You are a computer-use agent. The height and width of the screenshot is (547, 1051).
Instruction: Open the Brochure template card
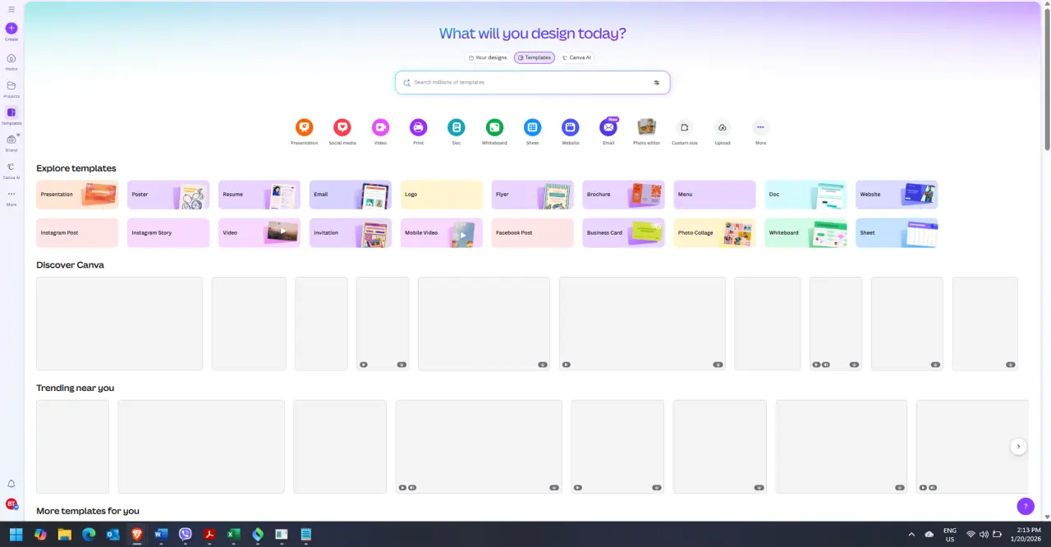coord(624,195)
